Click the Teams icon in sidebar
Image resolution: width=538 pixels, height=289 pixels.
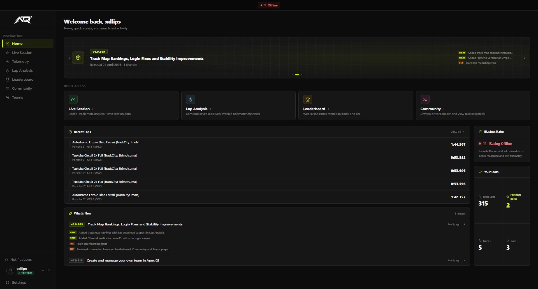coord(8,97)
